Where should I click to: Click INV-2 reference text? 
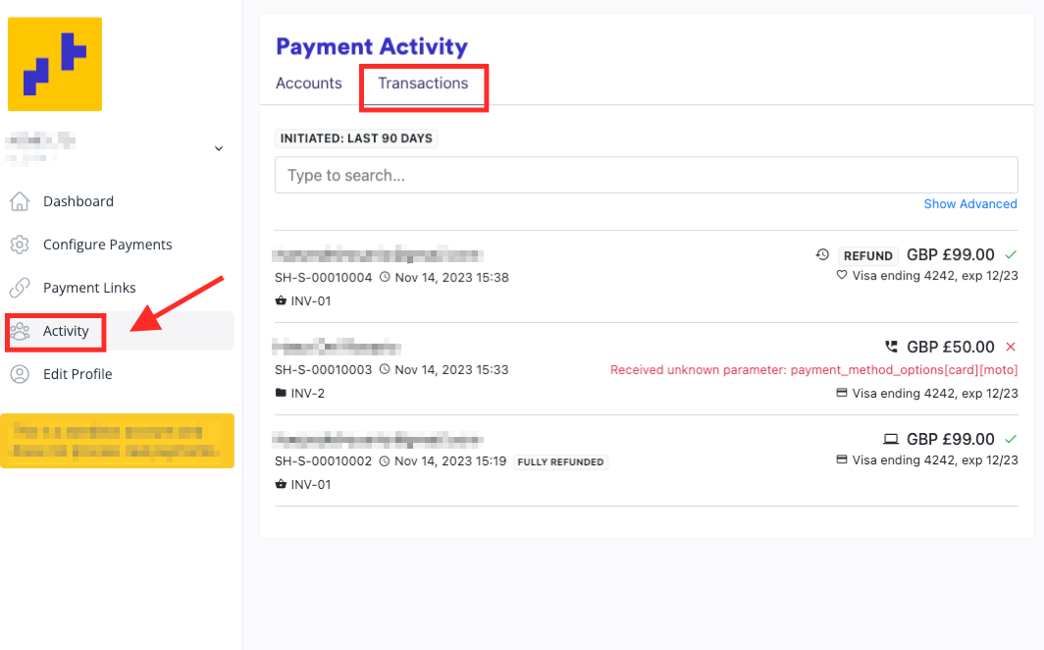(308, 393)
